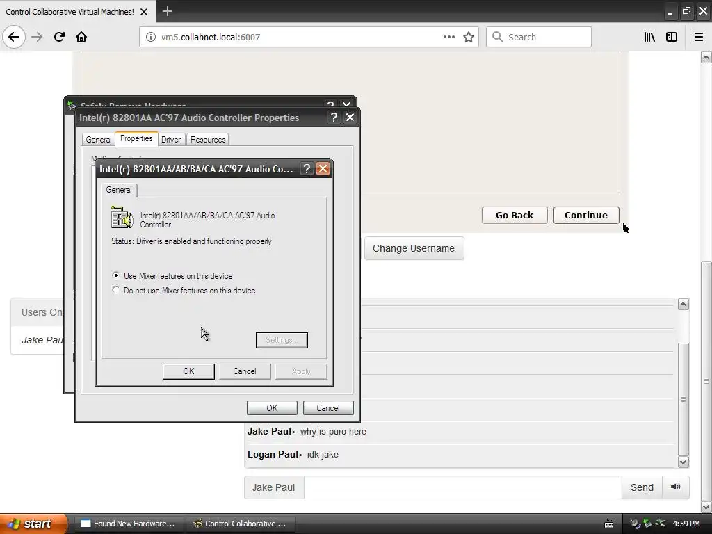Viewport: 712px width, 534px height.
Task: Click the network connection tray icon
Action: tap(661, 524)
